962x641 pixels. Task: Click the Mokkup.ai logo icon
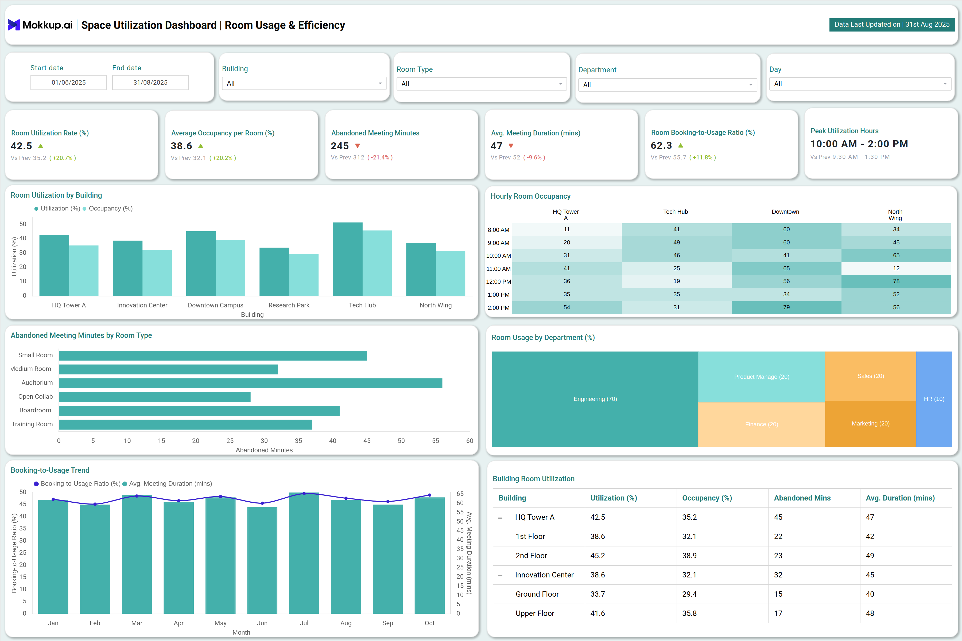[x=14, y=25]
